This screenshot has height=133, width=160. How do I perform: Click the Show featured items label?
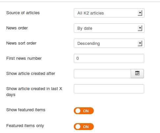pyautogui.click(x=26, y=110)
